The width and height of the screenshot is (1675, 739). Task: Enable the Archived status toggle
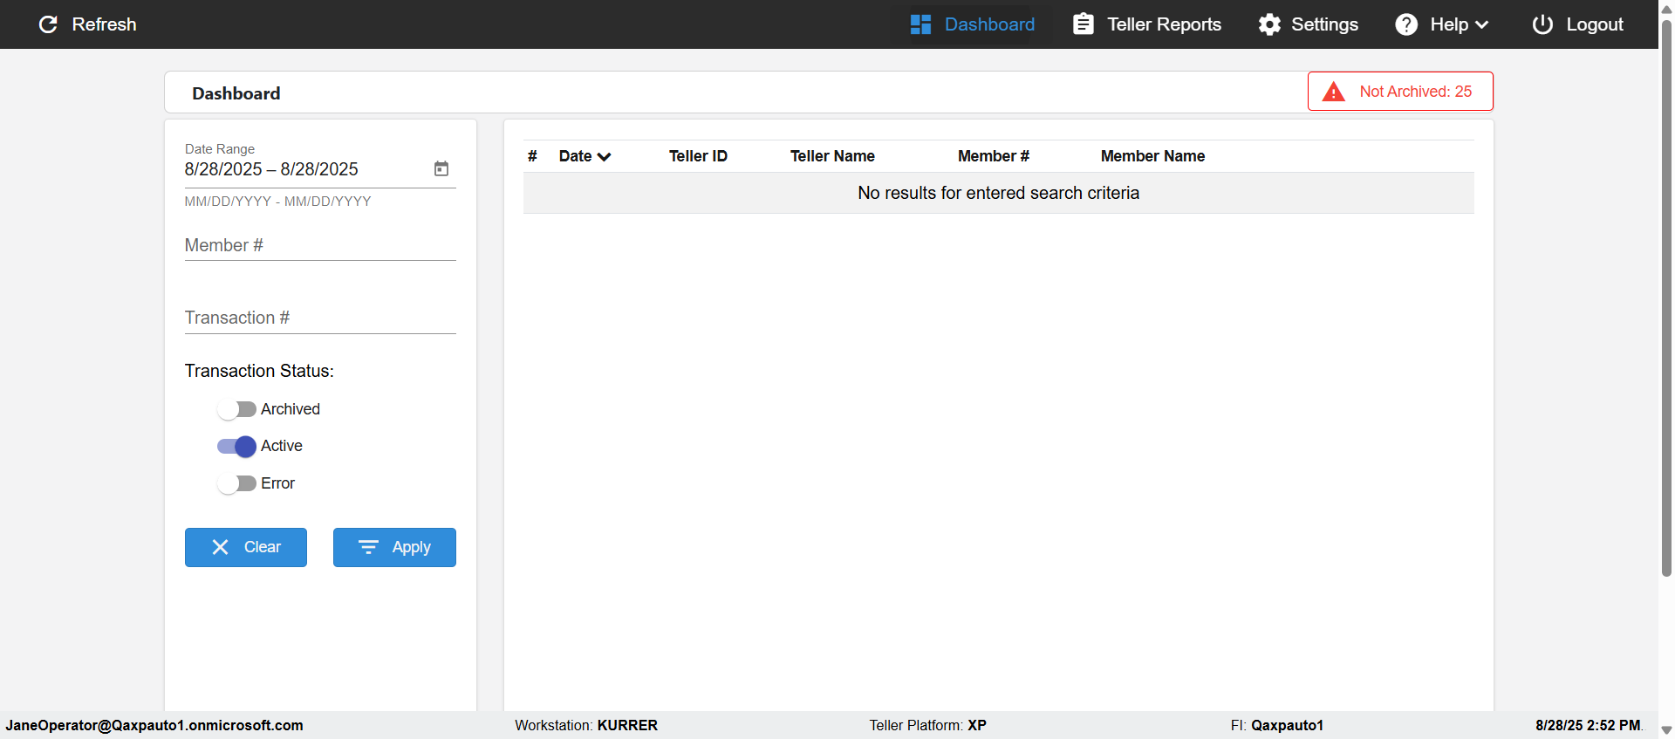(x=236, y=409)
